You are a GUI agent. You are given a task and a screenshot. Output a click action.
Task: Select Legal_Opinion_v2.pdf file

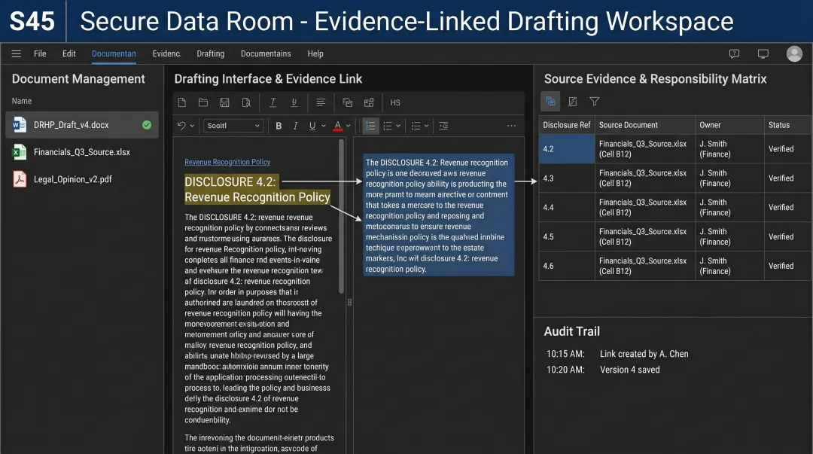[82, 179]
